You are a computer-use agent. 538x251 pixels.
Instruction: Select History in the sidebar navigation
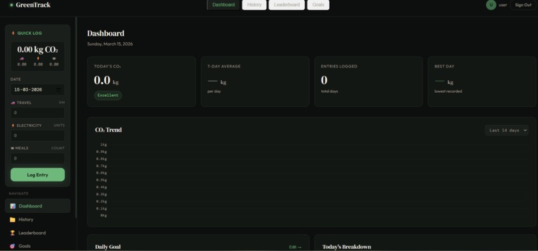pyautogui.click(x=37, y=220)
